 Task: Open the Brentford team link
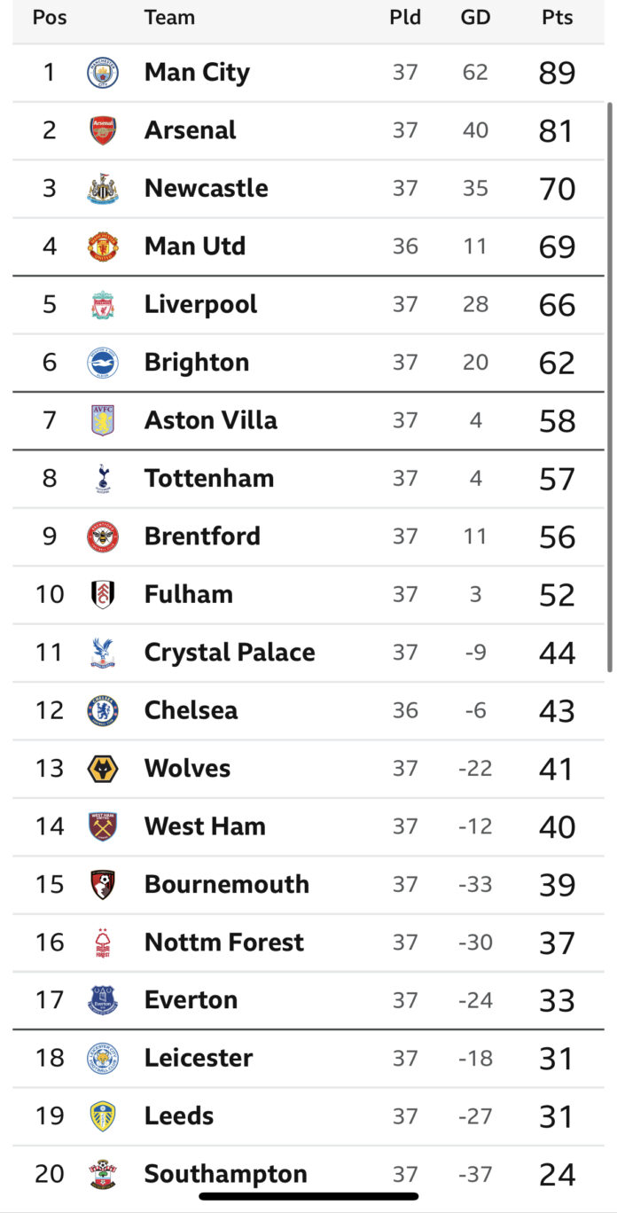pyautogui.click(x=202, y=536)
